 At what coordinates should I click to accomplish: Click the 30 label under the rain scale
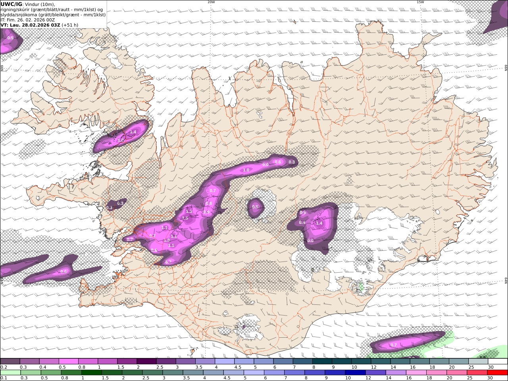pyautogui.click(x=491, y=378)
